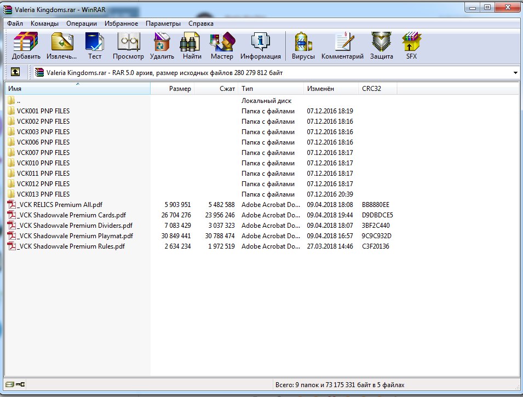The width and height of the screenshot is (523, 397).
Task: Select _VCK Shadowvale Premium Cards.pdf
Action: click(x=72, y=215)
